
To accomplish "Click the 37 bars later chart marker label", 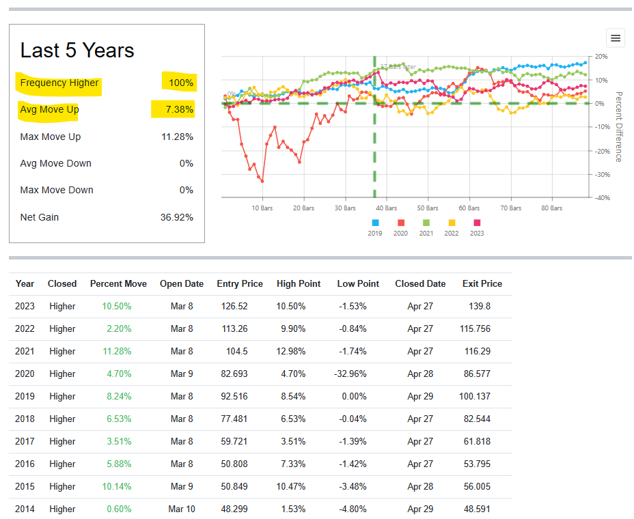I will [398, 67].
